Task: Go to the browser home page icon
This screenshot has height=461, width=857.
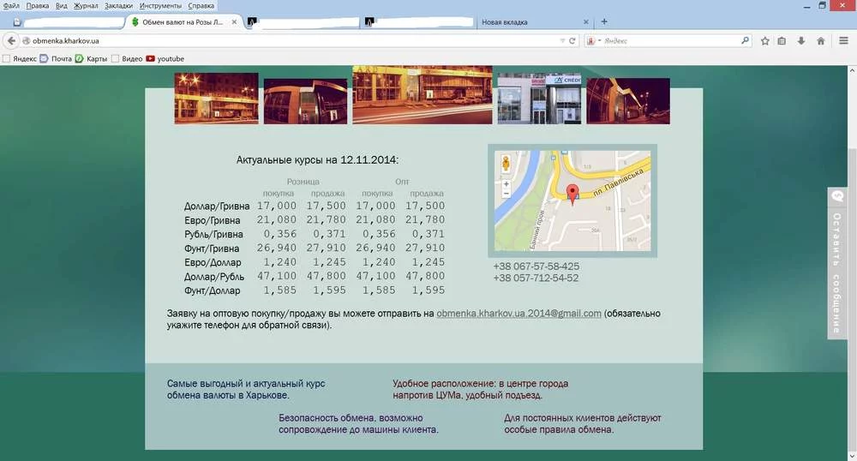Action: click(x=821, y=40)
